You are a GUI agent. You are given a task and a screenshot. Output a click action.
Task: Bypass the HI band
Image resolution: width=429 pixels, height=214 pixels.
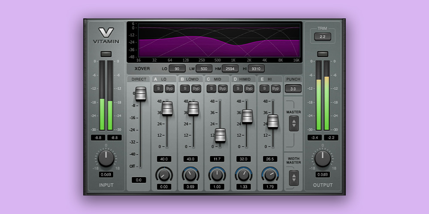276,89
